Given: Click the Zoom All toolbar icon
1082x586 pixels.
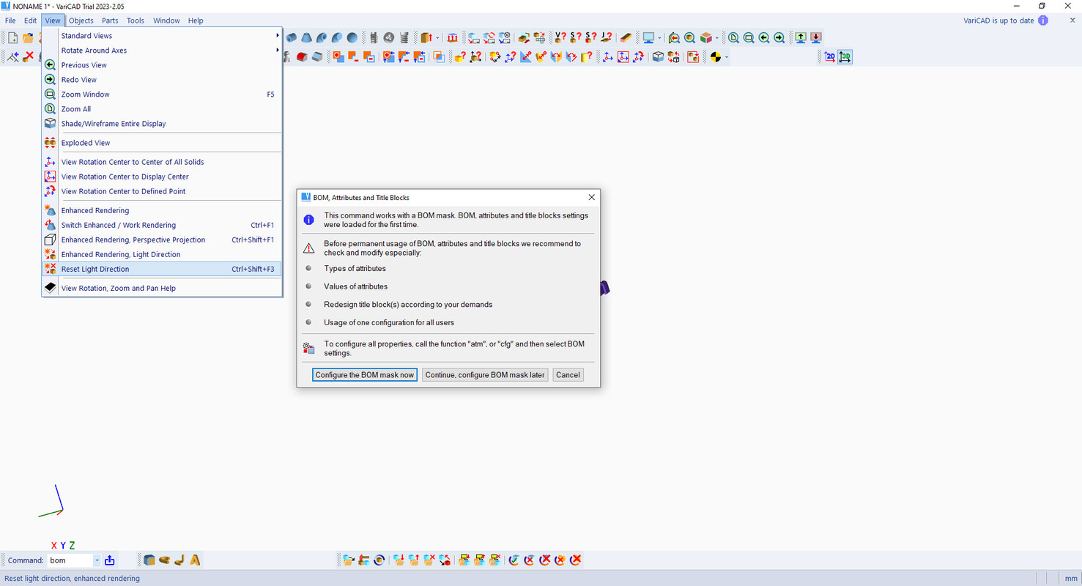Looking at the screenshot, I should click(733, 37).
